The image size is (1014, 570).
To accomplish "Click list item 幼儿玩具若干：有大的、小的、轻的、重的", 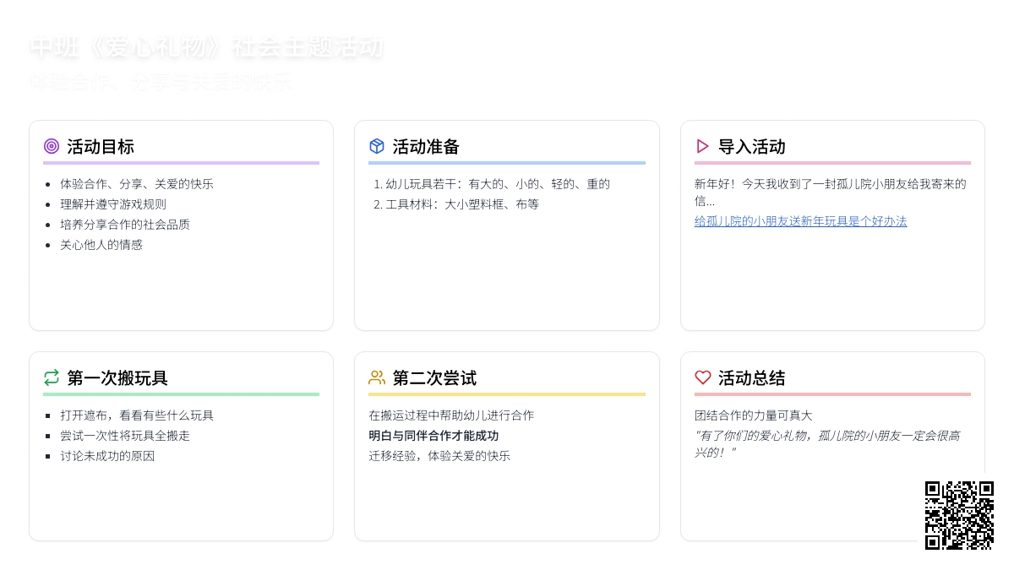I will [x=498, y=184].
